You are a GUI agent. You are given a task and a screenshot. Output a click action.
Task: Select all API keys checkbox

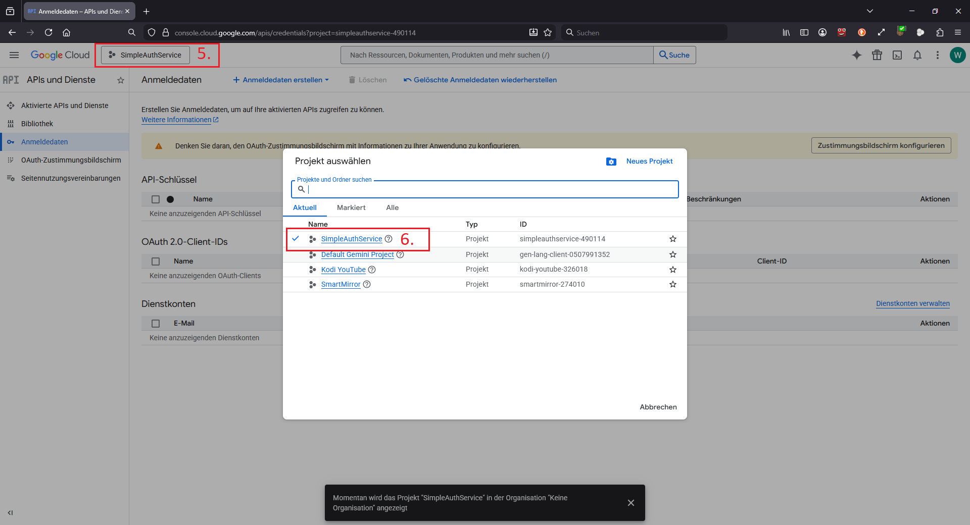[156, 199]
